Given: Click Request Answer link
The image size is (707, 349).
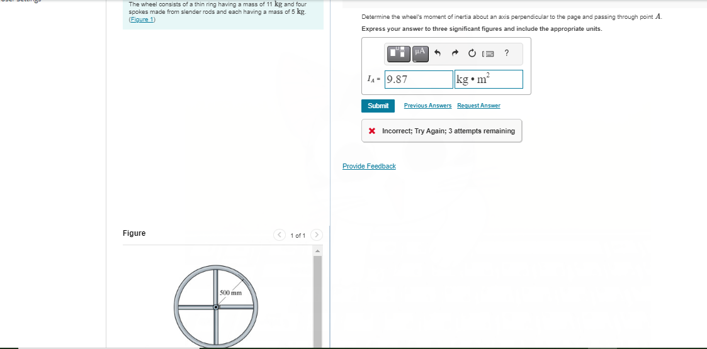Looking at the screenshot, I should (478, 106).
